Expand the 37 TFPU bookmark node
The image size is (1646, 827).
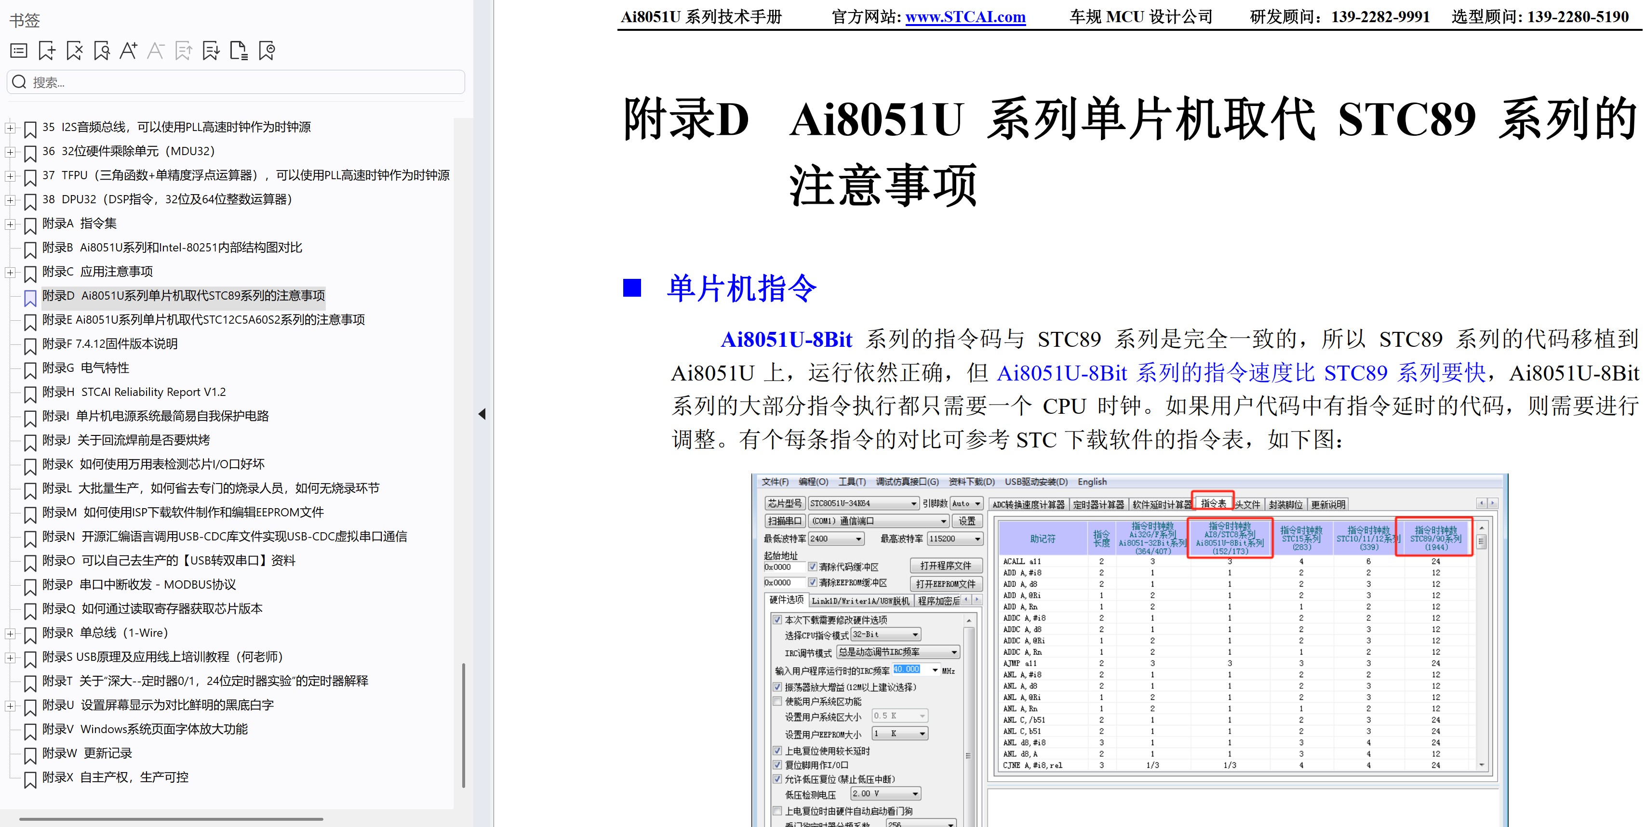pyautogui.click(x=10, y=176)
